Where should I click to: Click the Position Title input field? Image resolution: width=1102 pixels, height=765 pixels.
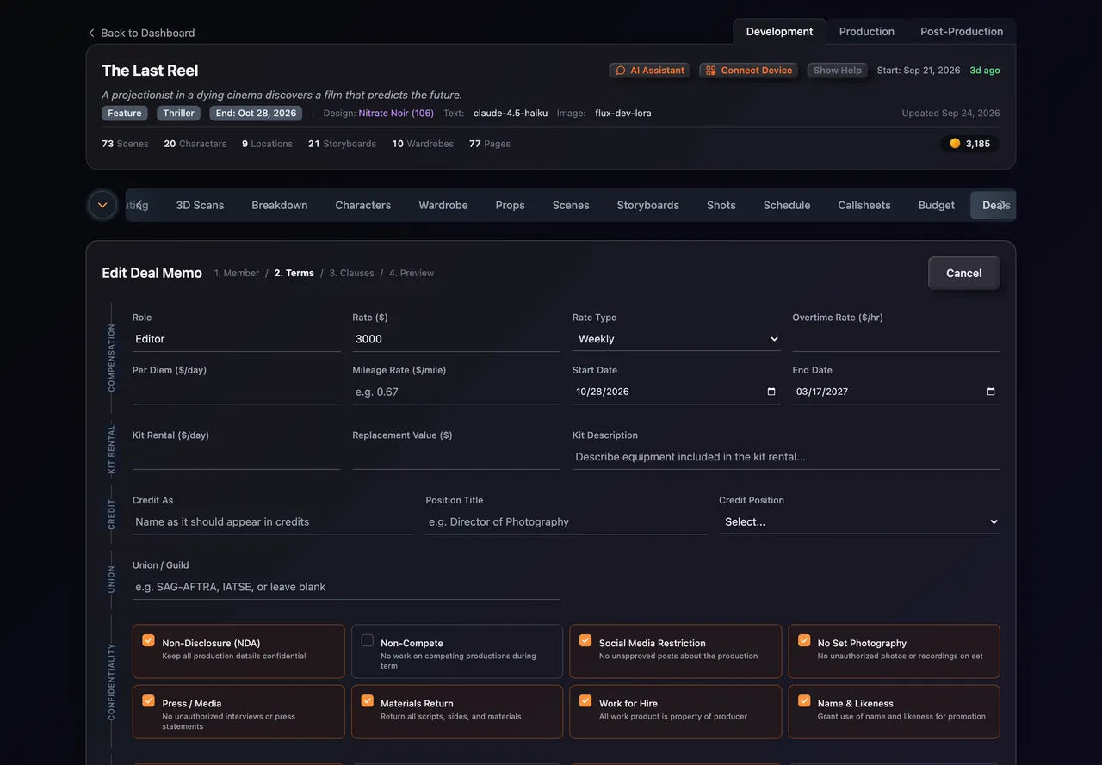pyautogui.click(x=566, y=521)
